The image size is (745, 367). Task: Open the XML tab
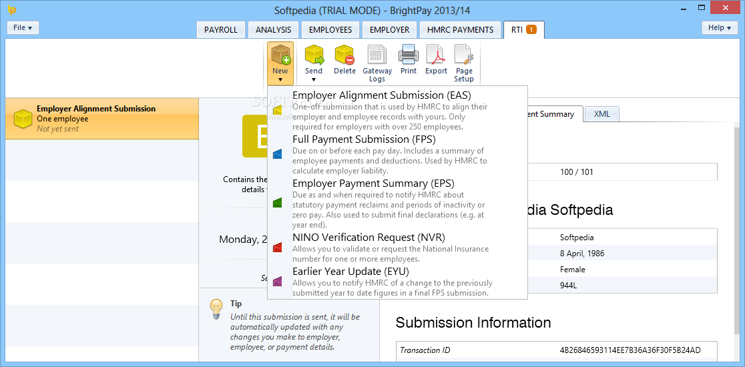tap(601, 114)
